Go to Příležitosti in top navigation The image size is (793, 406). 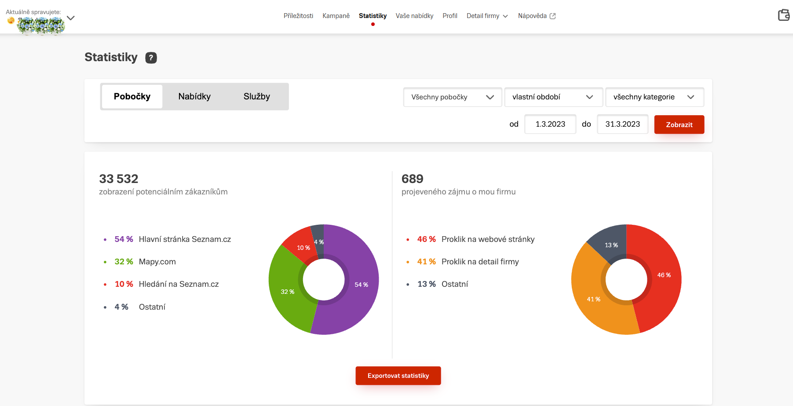click(298, 16)
